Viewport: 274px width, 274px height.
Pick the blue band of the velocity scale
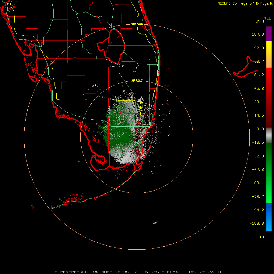(x=269, y=217)
